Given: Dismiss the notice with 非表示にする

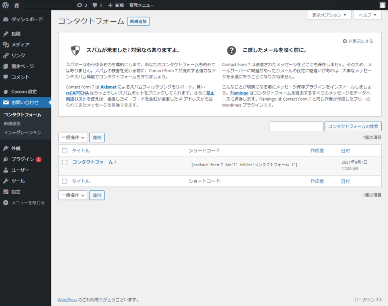Looking at the screenshot, I should tap(358, 41).
